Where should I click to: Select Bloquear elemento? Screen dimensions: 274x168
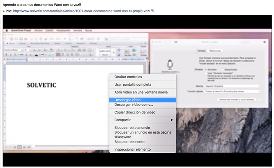click(x=142, y=142)
